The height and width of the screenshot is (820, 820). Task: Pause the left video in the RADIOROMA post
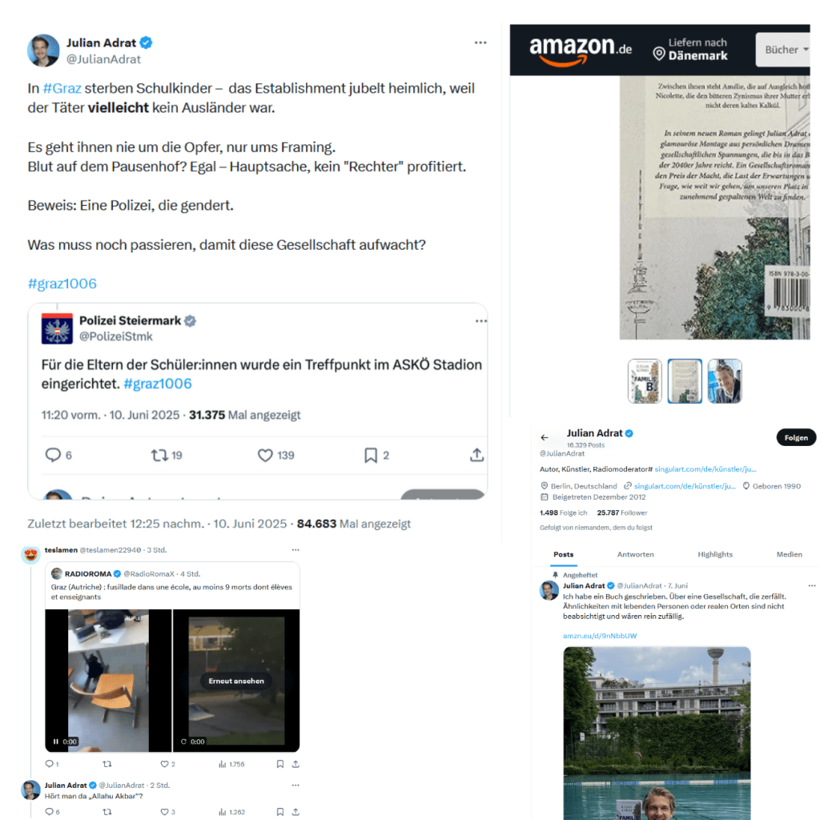tap(56, 742)
